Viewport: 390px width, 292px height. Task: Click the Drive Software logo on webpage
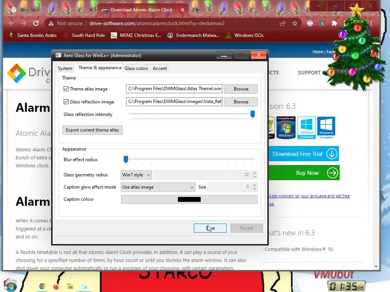(x=17, y=73)
